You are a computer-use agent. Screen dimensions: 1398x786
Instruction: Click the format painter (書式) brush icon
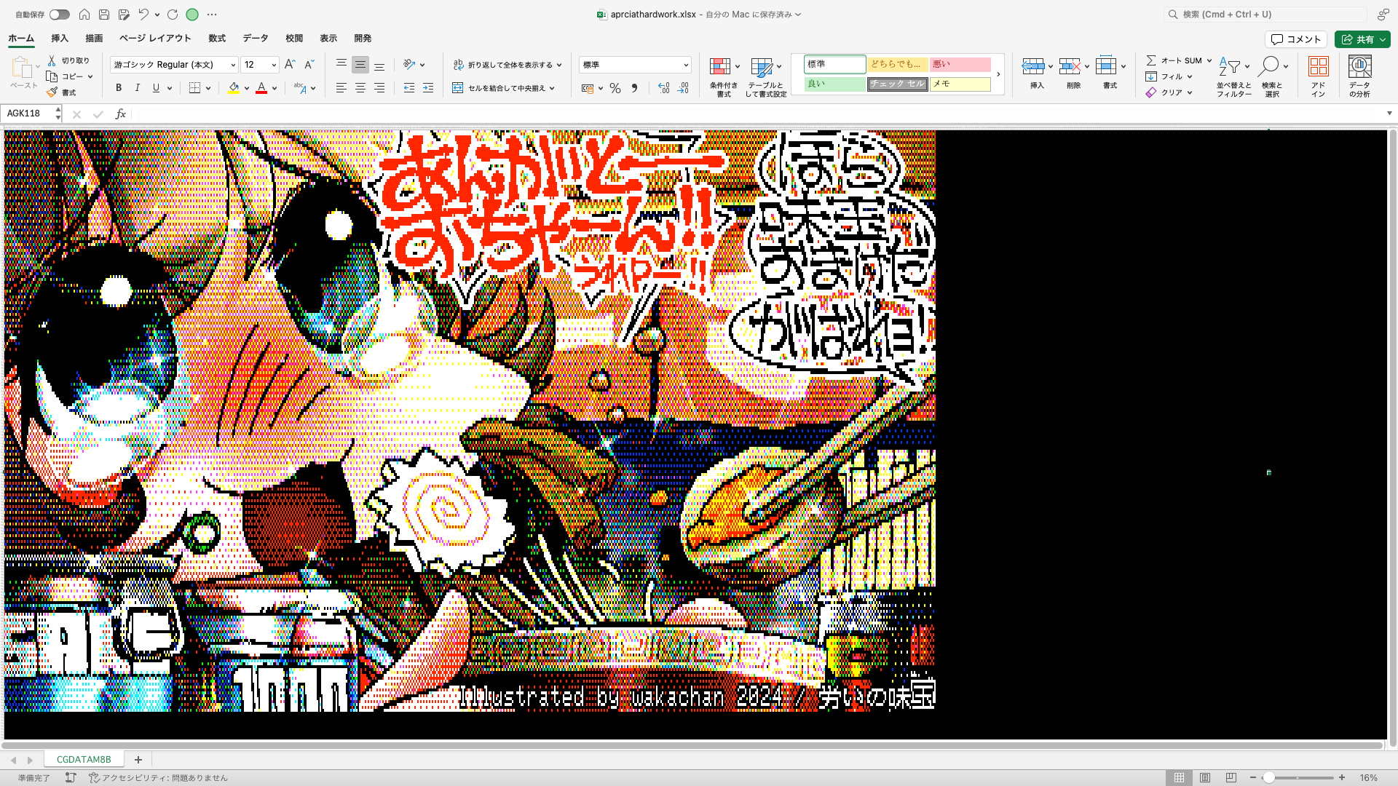coord(52,92)
